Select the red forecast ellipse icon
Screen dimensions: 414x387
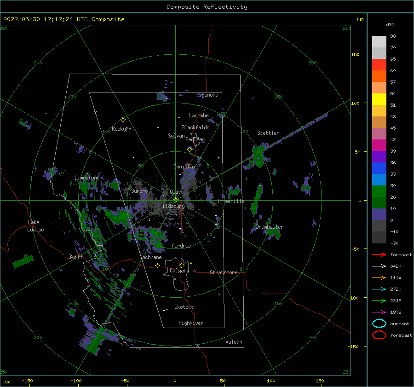[379, 335]
